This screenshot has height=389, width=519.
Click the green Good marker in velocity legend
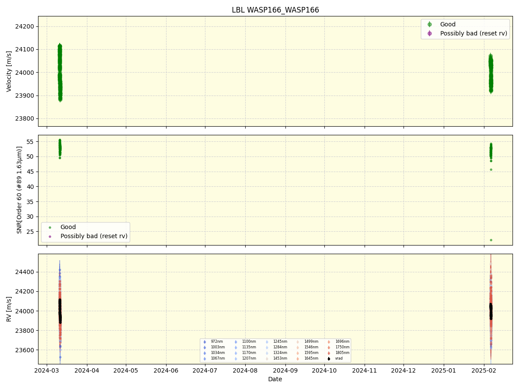click(x=429, y=25)
